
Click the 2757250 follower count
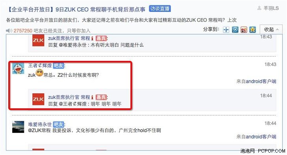tap(23, 31)
